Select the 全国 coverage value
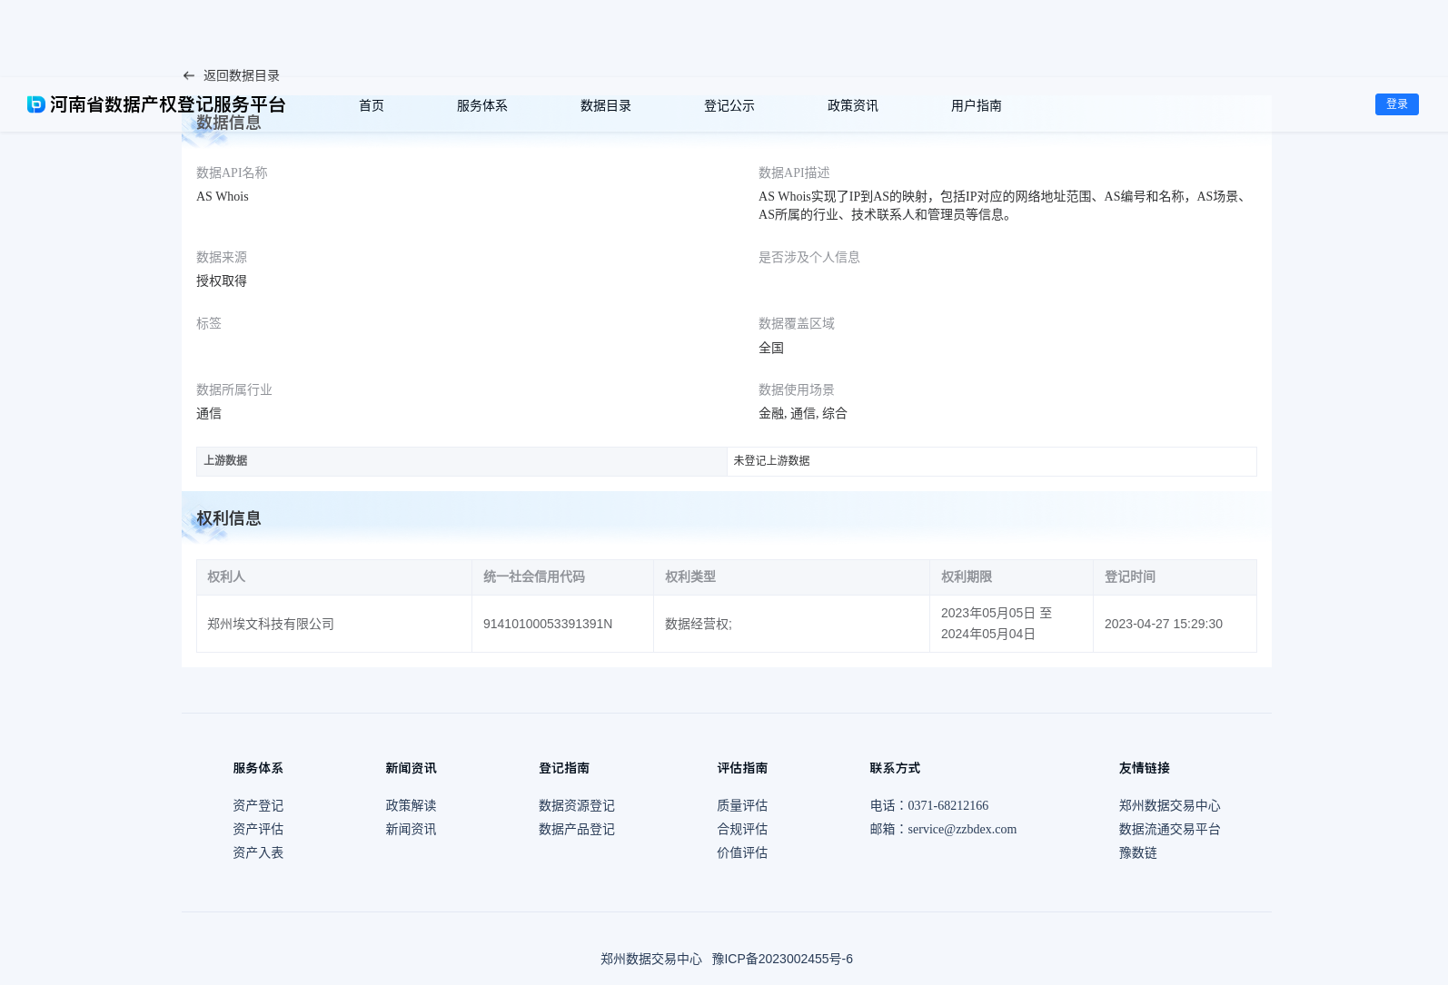This screenshot has height=985, width=1448. click(771, 348)
